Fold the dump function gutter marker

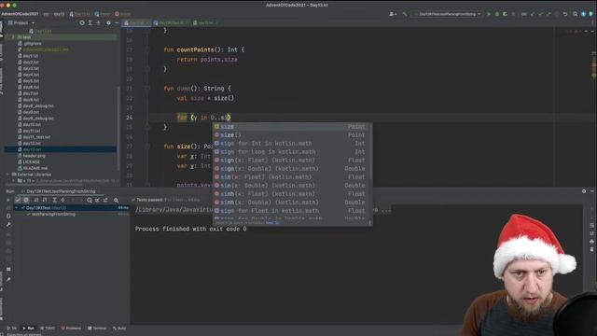147,89
